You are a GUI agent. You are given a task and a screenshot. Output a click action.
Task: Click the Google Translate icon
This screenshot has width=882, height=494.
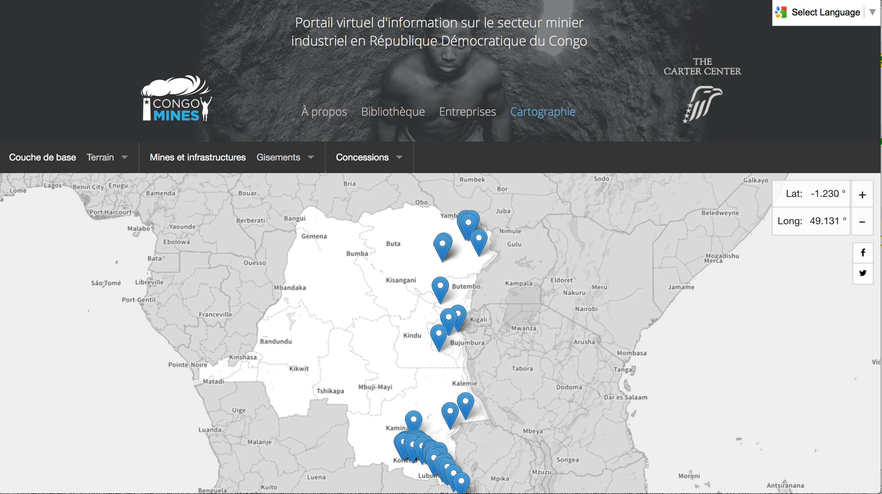point(781,12)
